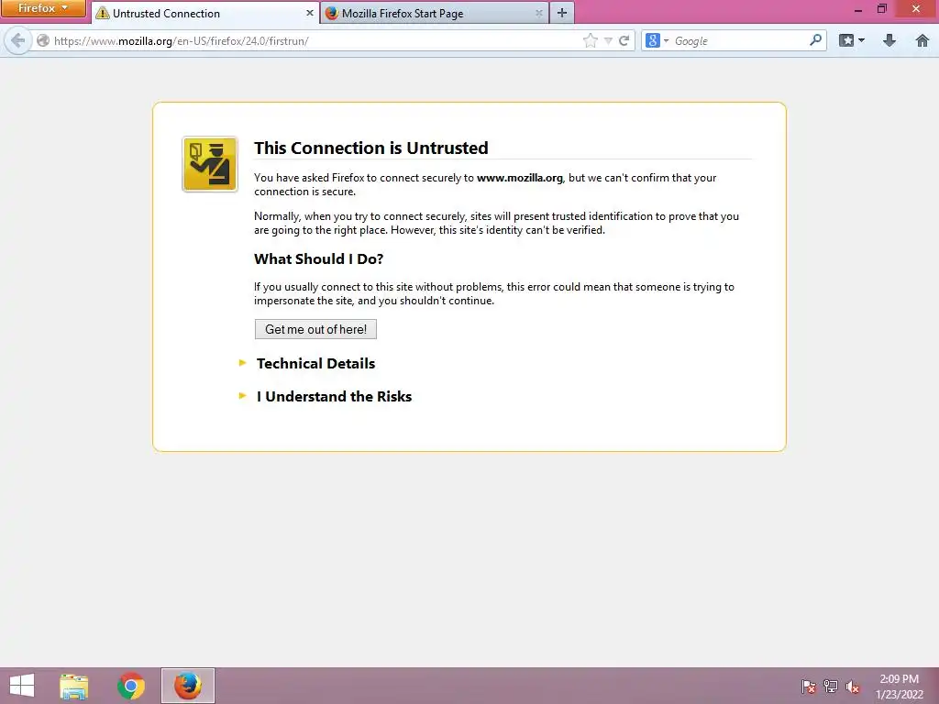The image size is (939, 704).
Task: Go to the Home page icon
Action: point(922,40)
